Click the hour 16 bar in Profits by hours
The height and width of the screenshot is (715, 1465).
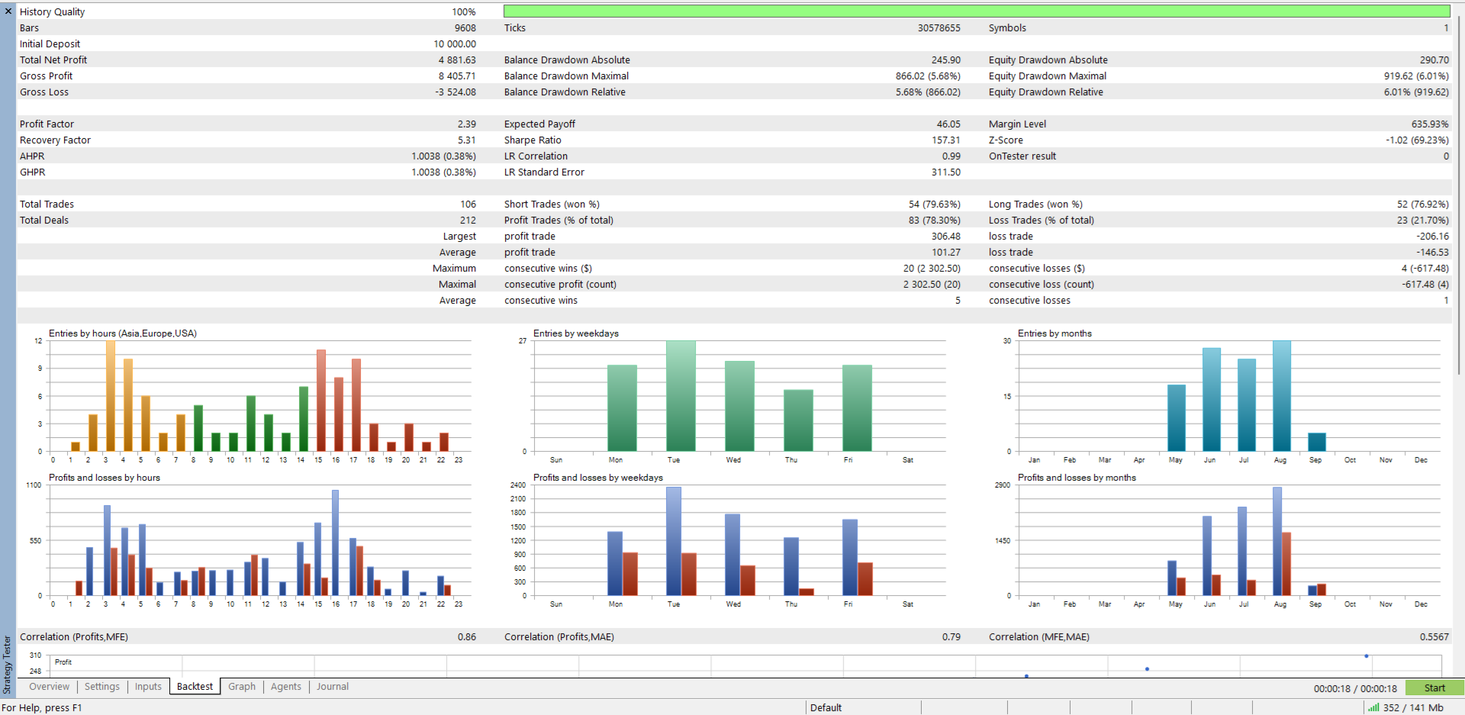(335, 543)
